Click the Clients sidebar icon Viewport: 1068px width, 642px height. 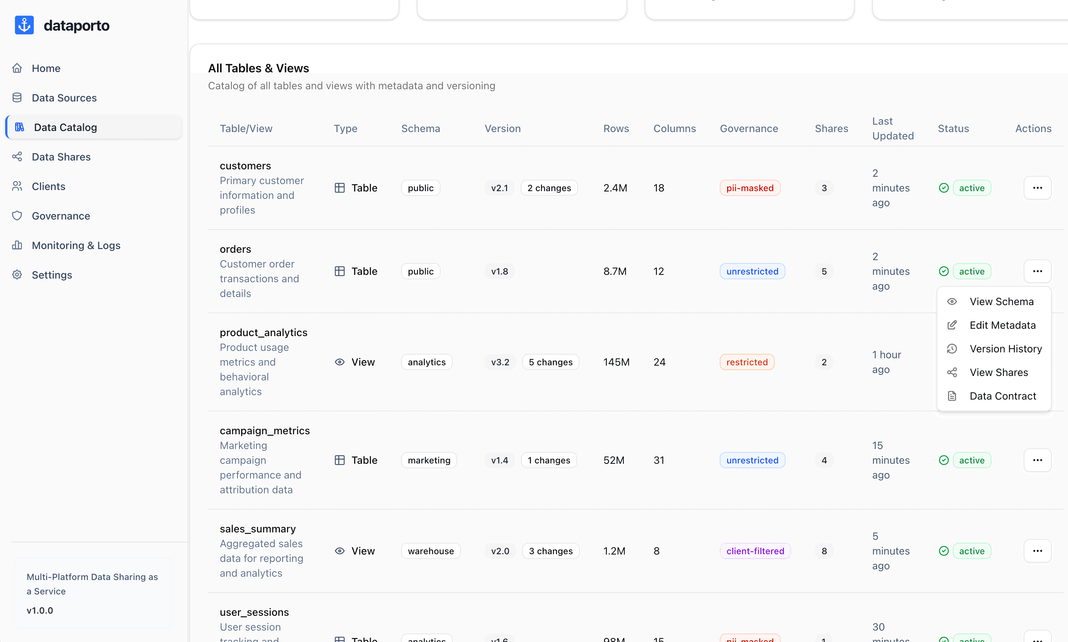[17, 186]
